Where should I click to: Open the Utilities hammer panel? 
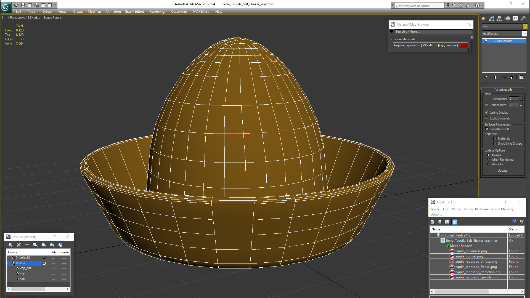click(523, 18)
